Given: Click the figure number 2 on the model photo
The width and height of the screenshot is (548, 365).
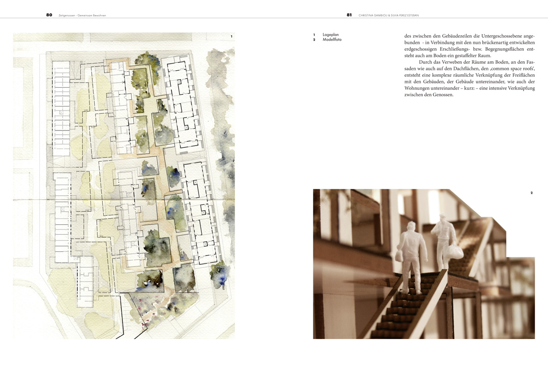Looking at the screenshot, I should tap(531, 193).
